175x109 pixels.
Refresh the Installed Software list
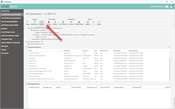click(169, 47)
